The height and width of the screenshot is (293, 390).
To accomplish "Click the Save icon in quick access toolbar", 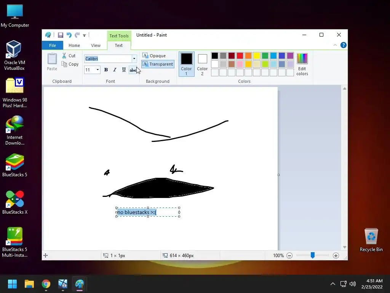I will [61, 35].
